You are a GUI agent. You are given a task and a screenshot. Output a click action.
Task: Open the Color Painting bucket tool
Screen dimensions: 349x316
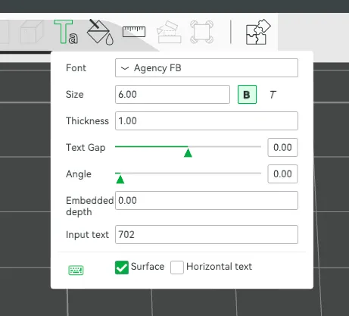pyautogui.click(x=100, y=33)
